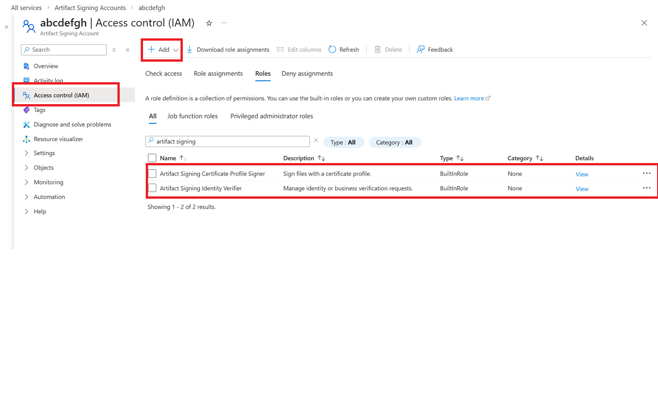Check the Name header checkbox
The image size is (658, 412).
pos(152,158)
